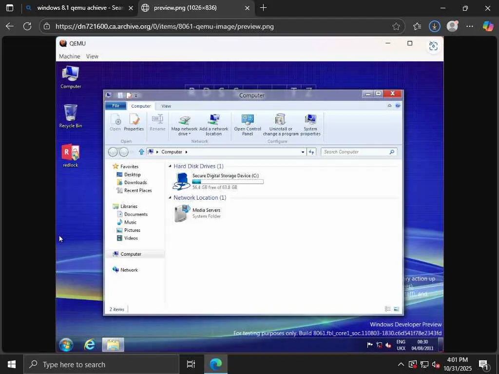This screenshot has width=499, height=374.
Task: Open the Recycle Bin desktop icon
Action: coord(70,116)
